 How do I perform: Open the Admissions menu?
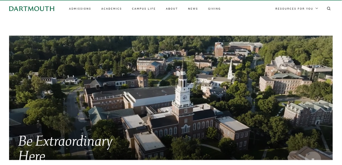point(80,9)
